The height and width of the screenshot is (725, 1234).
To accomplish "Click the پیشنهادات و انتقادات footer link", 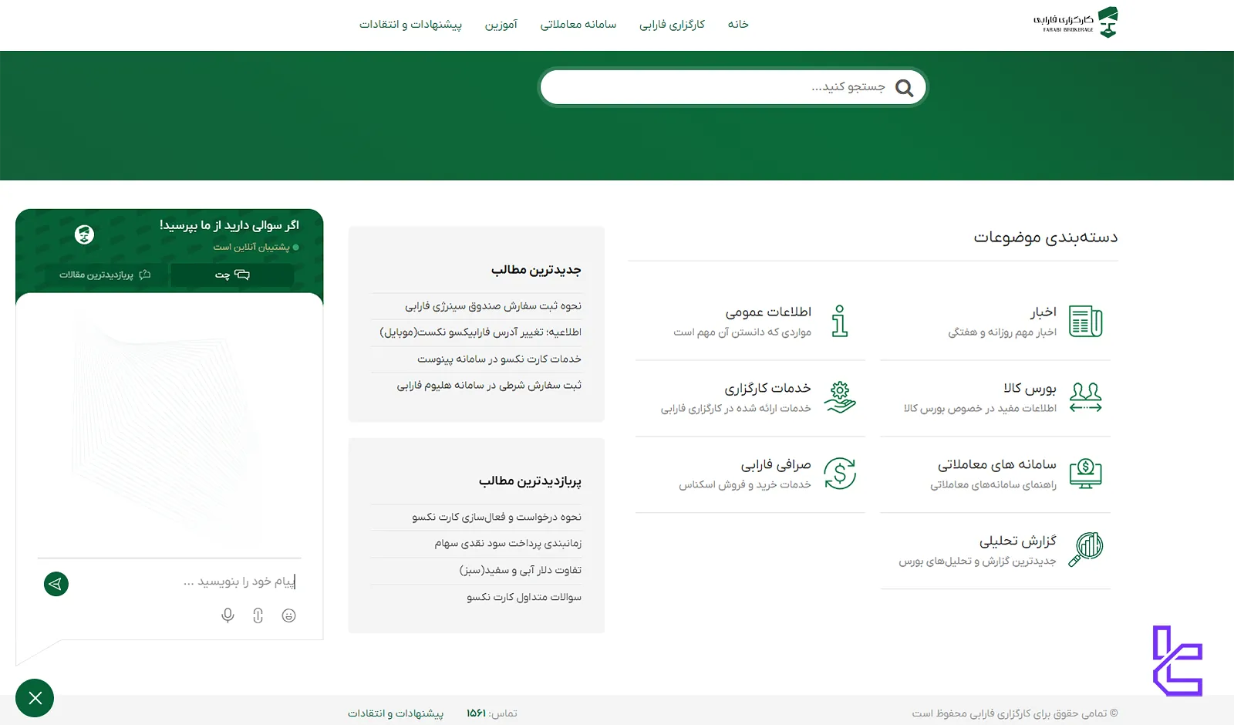I will coord(395,713).
